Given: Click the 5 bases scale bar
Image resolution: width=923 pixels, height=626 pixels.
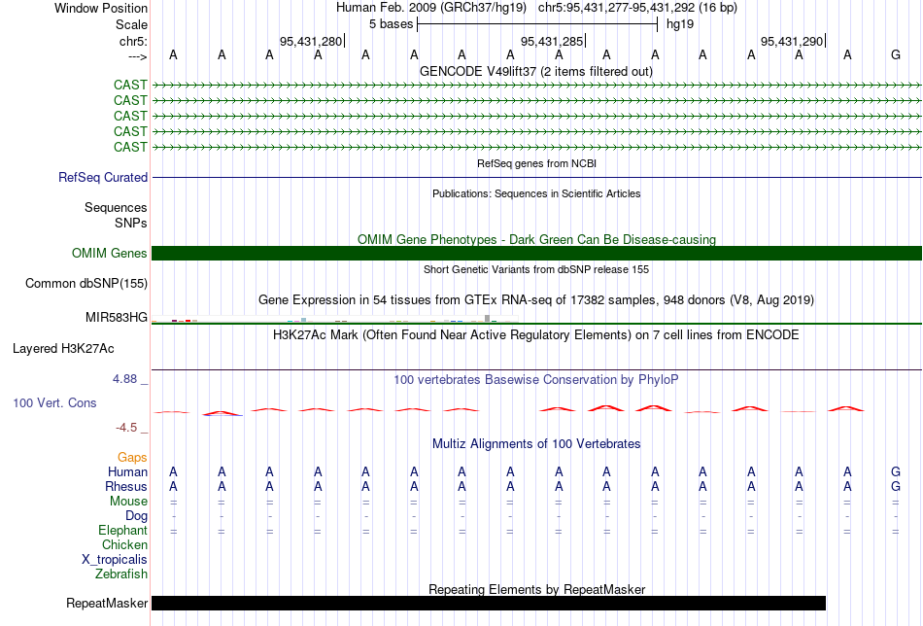Looking at the screenshot, I should click(537, 24).
